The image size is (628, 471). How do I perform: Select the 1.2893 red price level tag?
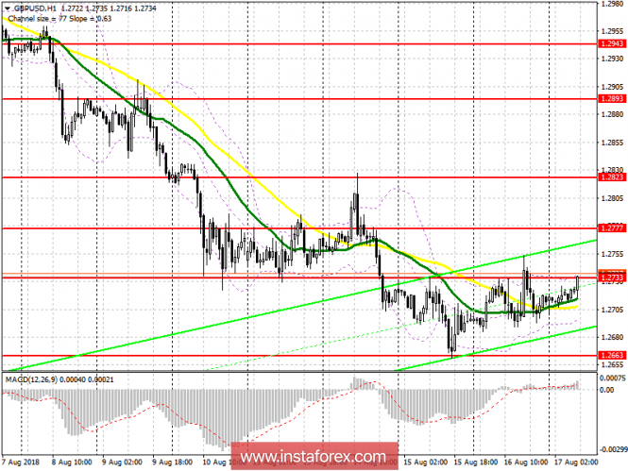tap(611, 98)
